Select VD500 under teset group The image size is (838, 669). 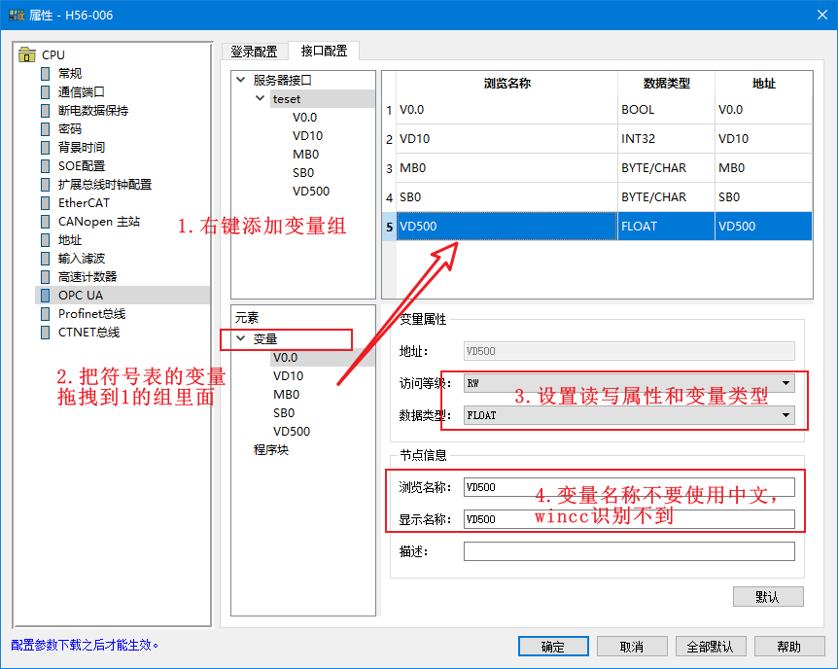[311, 191]
